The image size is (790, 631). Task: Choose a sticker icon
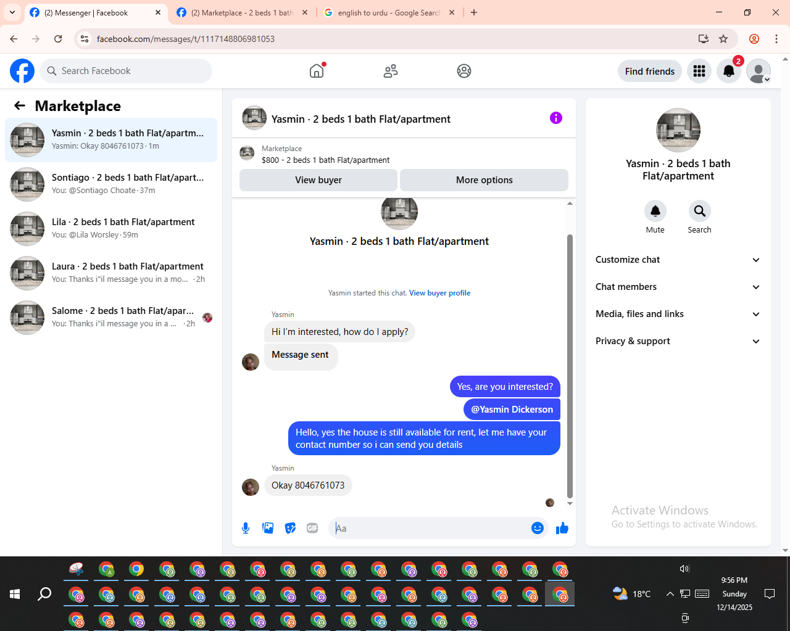(x=290, y=528)
